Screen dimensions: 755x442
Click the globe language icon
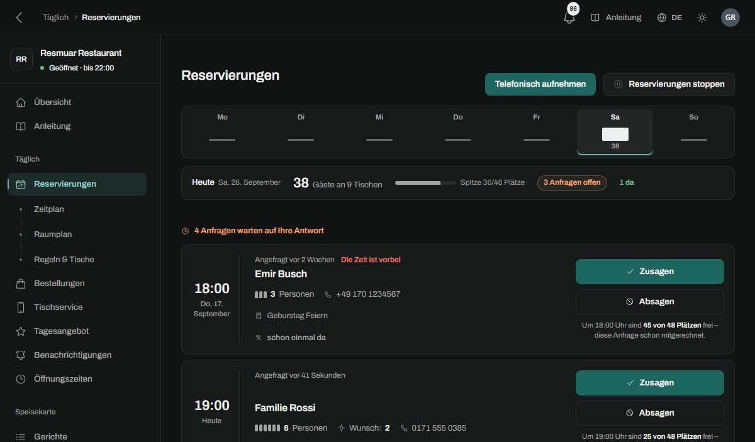(661, 18)
